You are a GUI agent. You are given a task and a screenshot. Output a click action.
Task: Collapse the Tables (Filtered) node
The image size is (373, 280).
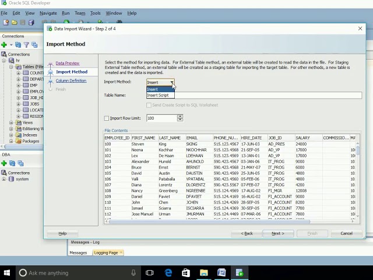[x=11, y=66]
